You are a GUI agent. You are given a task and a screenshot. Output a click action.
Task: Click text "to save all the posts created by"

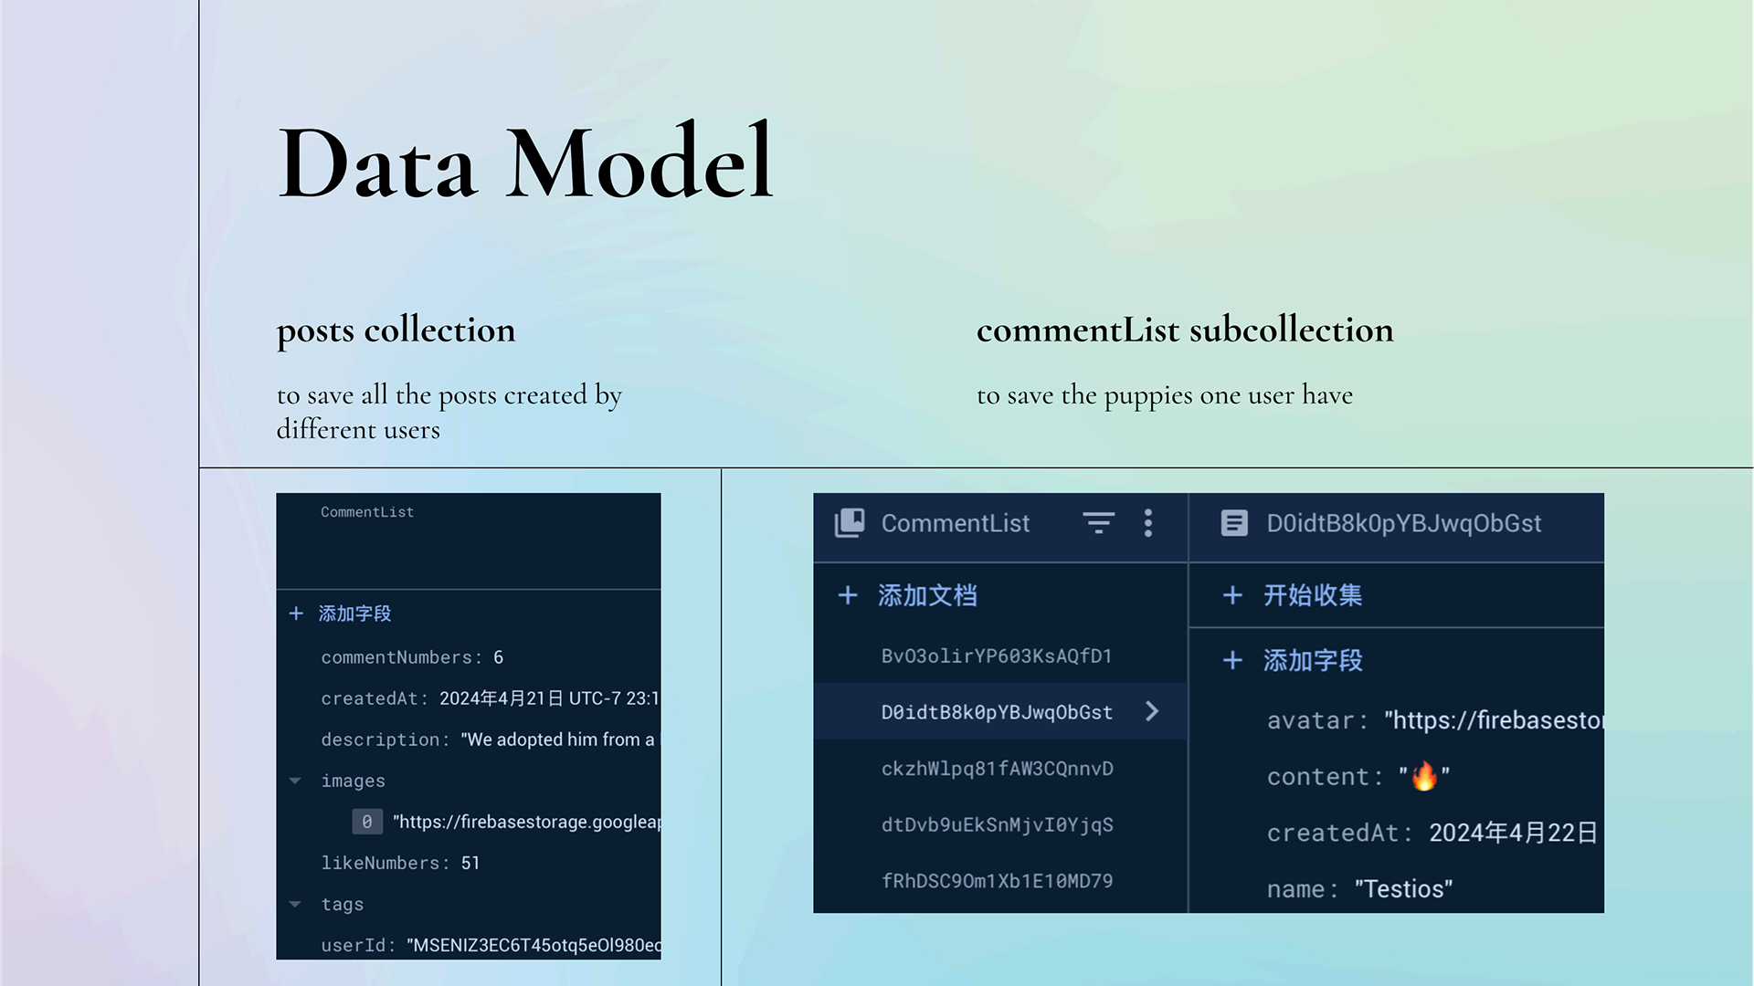coord(449,395)
